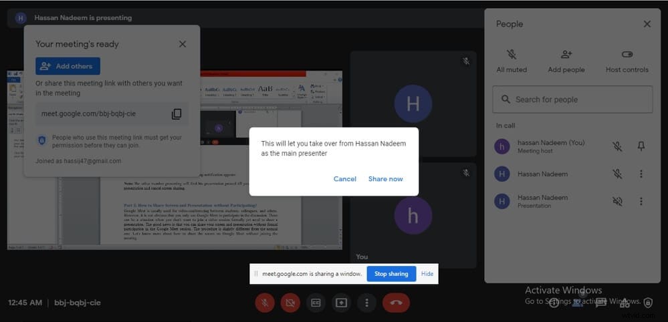668x322 pixels.
Task: Click the Present now icon
Action: pyautogui.click(x=341, y=303)
